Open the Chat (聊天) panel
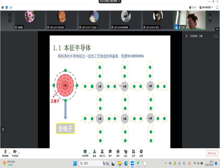This screenshot has width=220, height=168. click(x=110, y=152)
